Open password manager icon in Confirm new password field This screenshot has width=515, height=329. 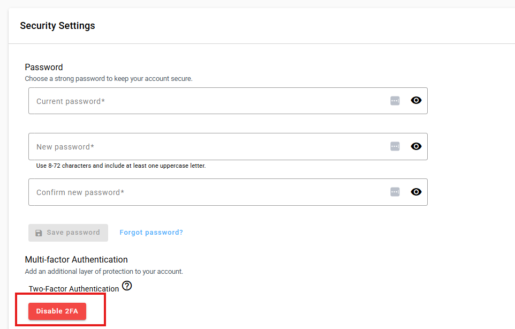(395, 192)
